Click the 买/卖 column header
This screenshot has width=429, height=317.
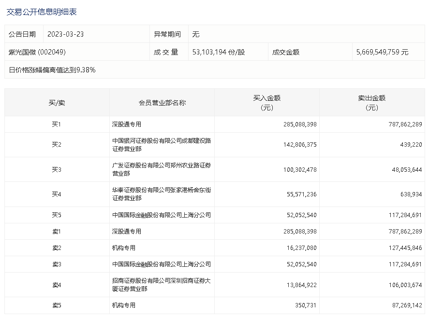[57, 103]
